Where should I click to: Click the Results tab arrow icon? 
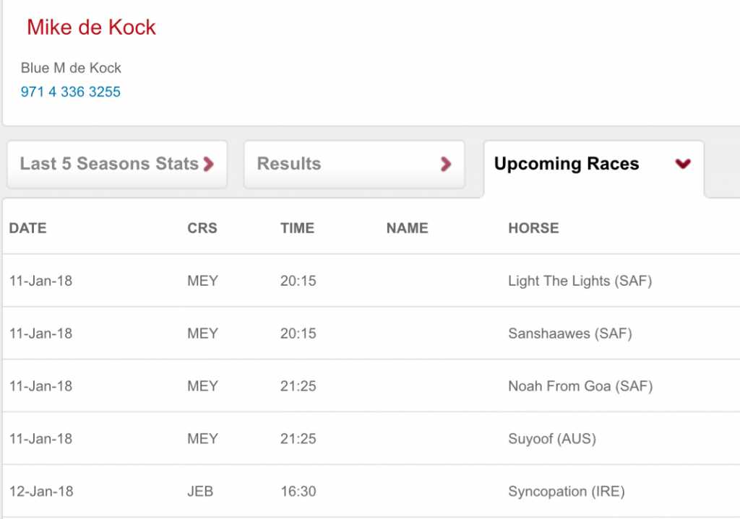click(x=446, y=164)
